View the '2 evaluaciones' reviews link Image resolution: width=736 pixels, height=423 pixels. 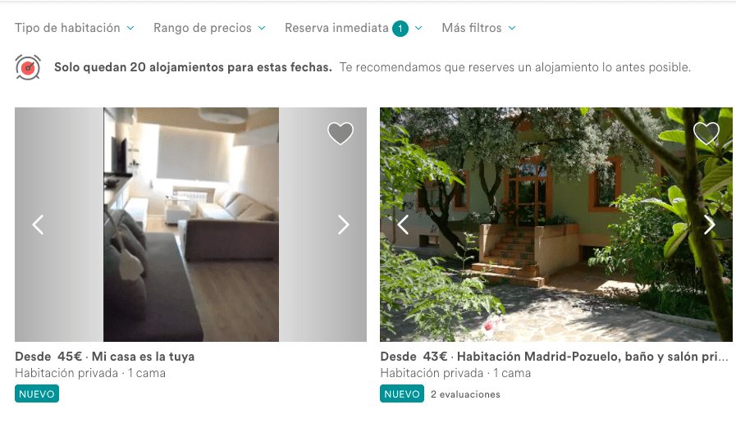point(465,394)
